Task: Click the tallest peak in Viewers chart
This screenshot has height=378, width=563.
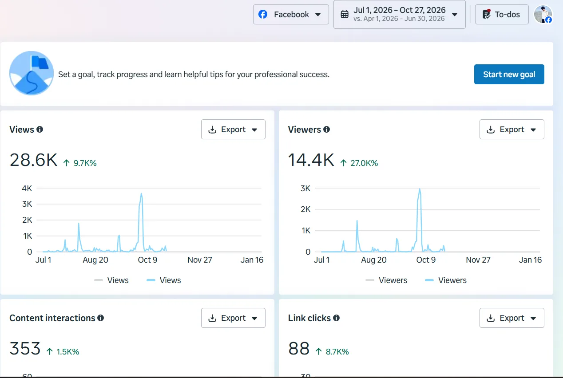Action: point(419,189)
